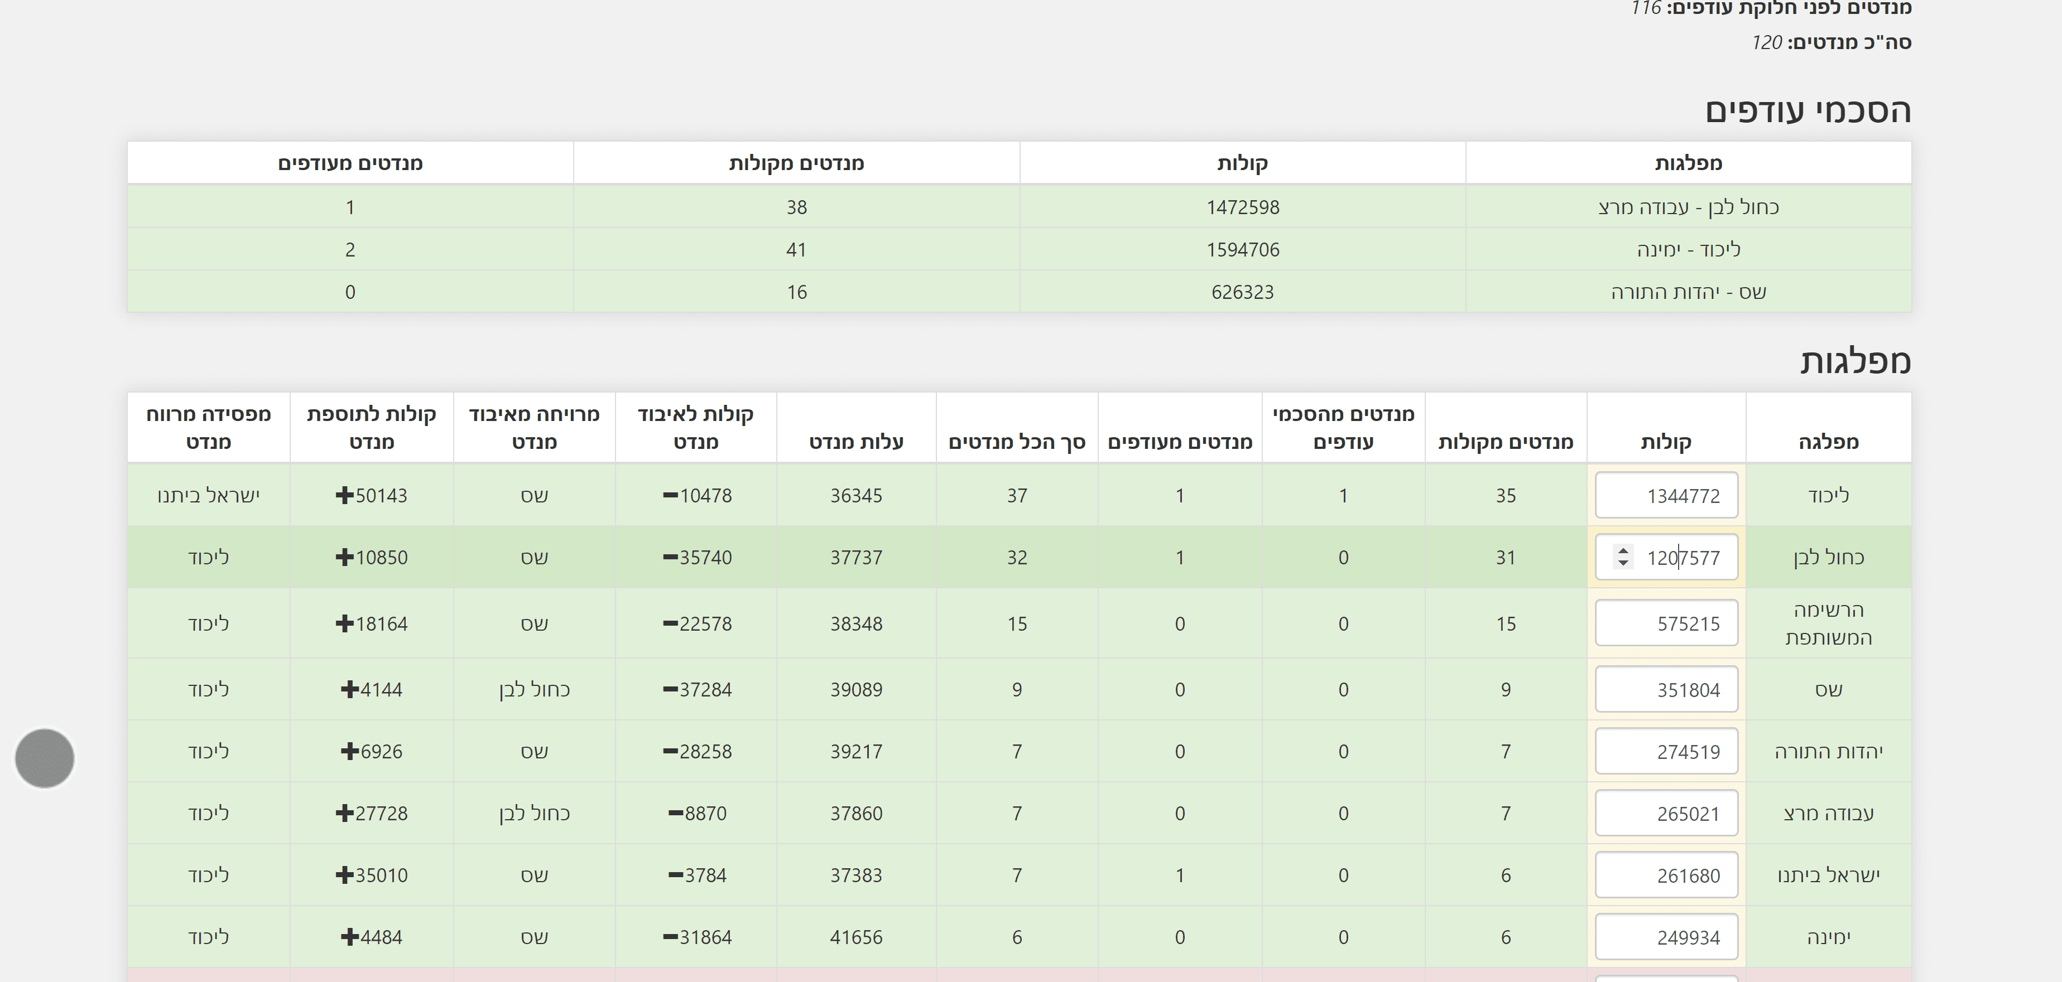Image resolution: width=2062 pixels, height=982 pixels.
Task: Click the up arrow on כחול לבן votes stepper
Action: (1623, 551)
